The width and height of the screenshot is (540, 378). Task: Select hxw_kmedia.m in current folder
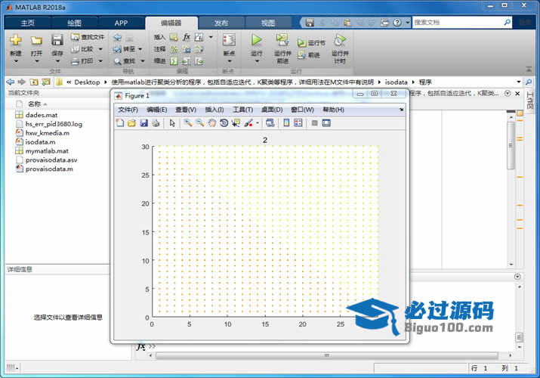click(47, 133)
